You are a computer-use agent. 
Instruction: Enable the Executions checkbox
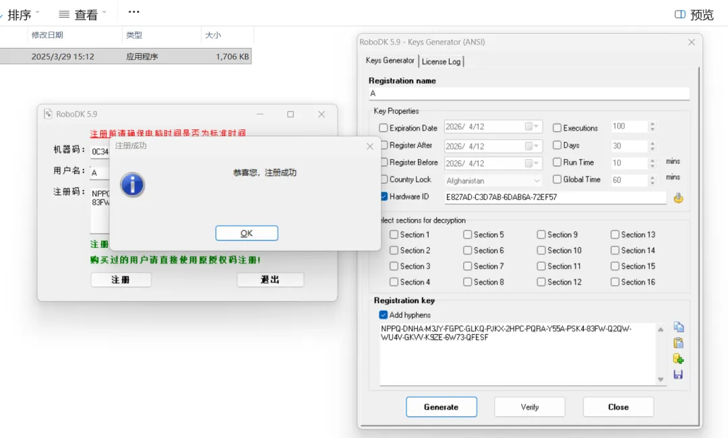pyautogui.click(x=557, y=127)
